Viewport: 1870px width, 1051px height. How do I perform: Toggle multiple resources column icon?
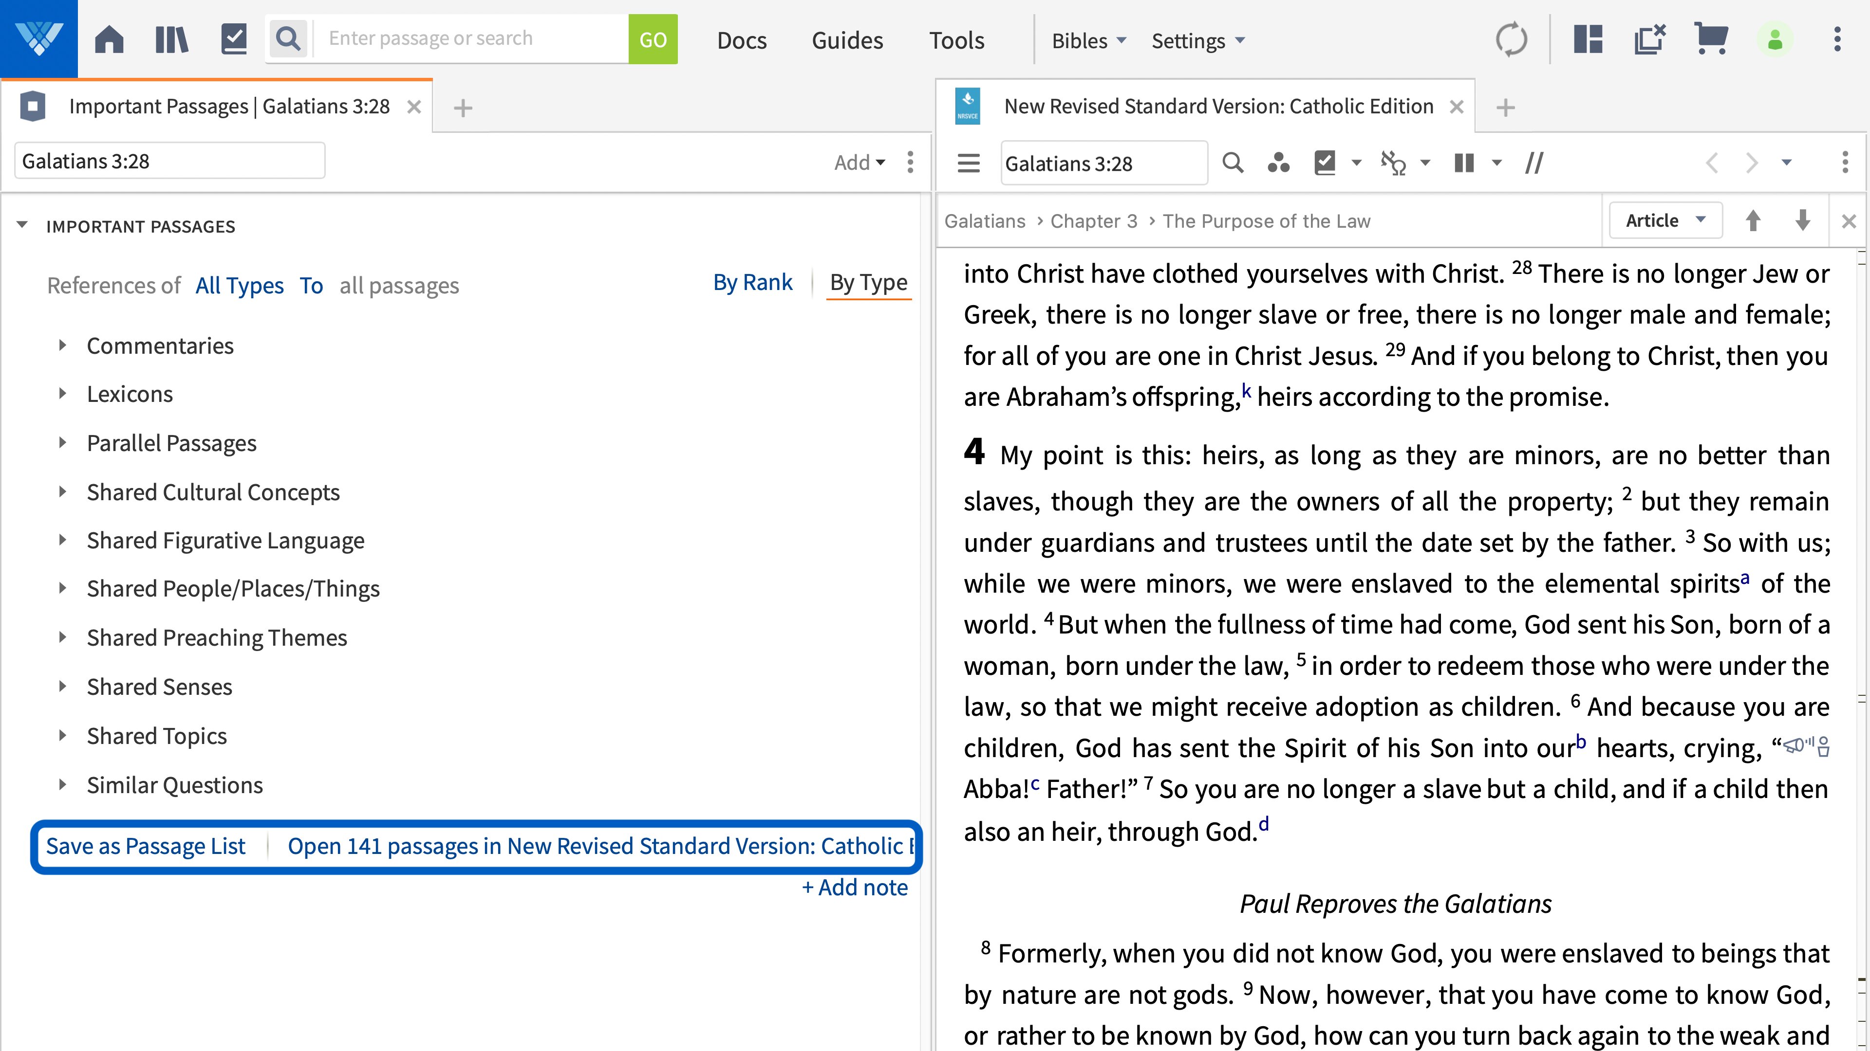coord(1464,163)
